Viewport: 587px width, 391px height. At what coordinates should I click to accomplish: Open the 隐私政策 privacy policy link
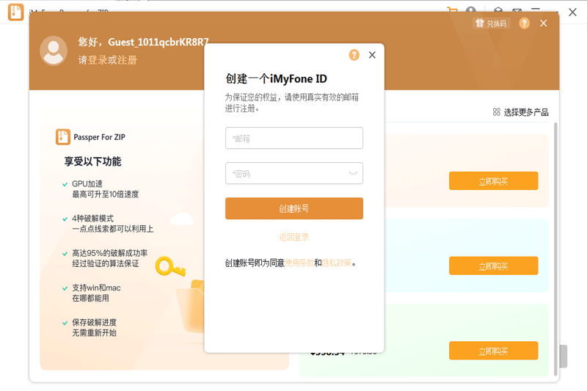(337, 263)
